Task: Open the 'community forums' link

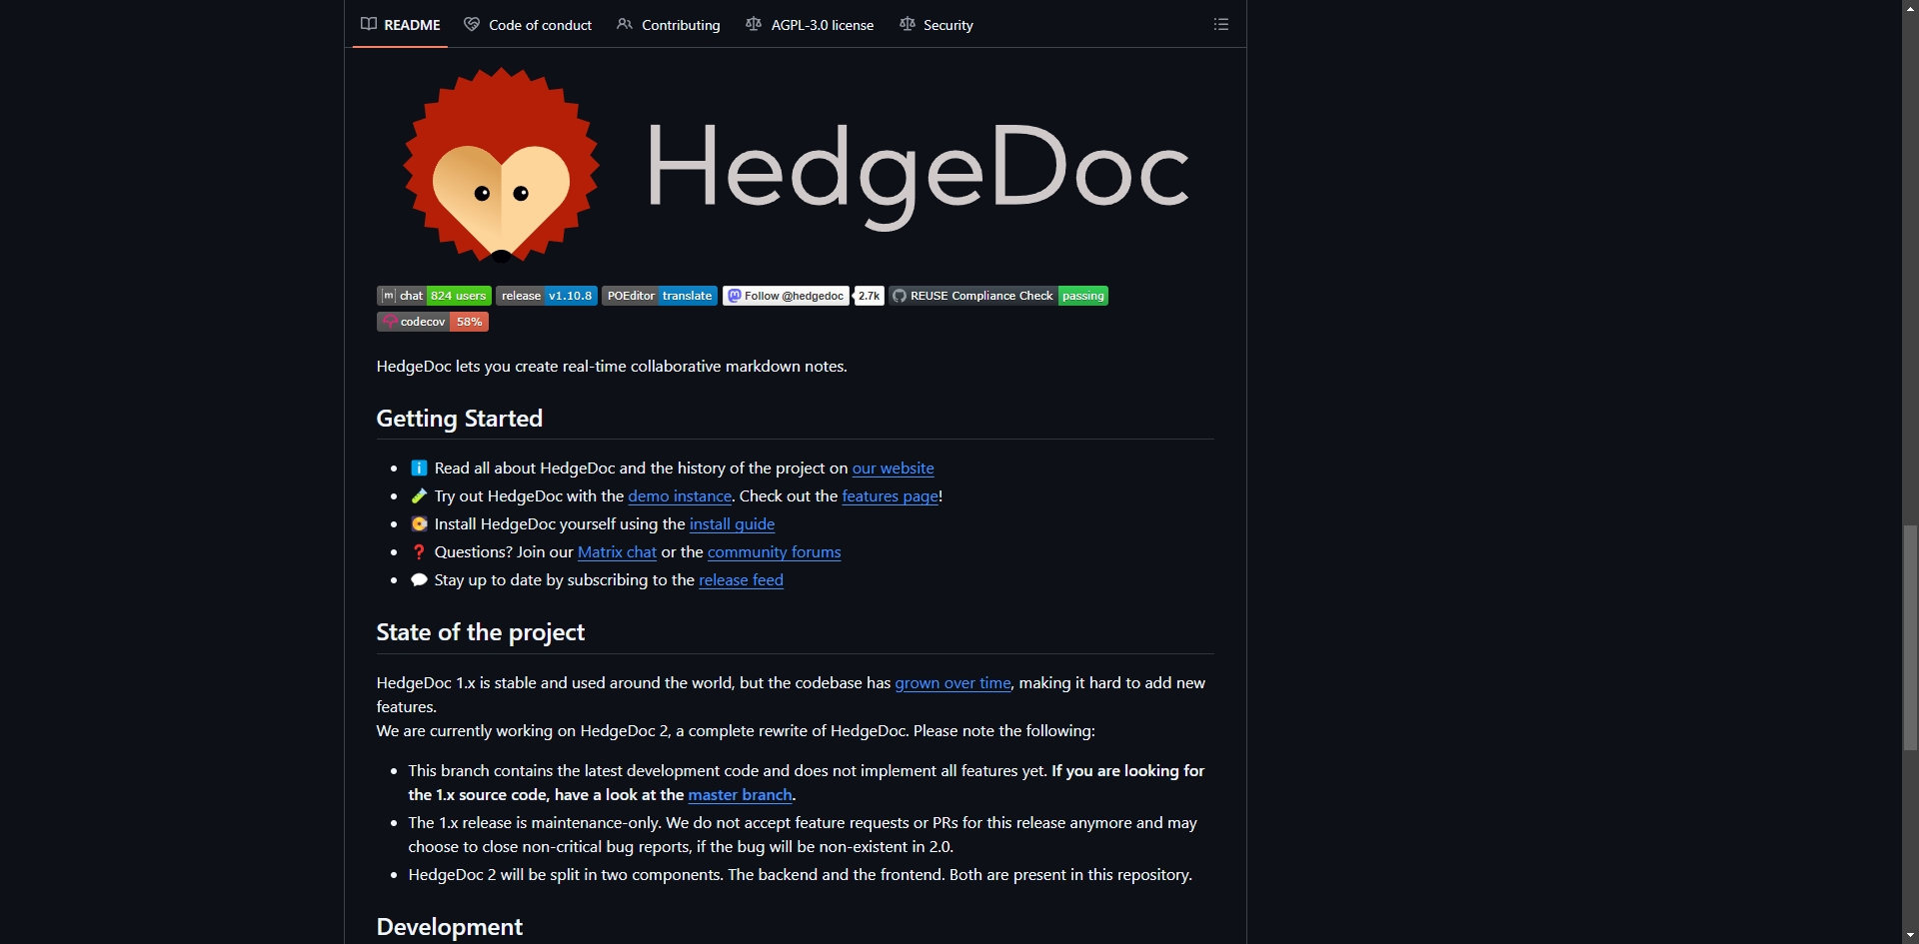Action: pos(774,552)
